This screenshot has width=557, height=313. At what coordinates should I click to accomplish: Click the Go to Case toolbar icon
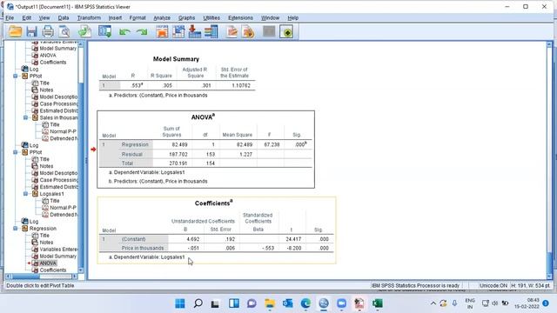coord(178,31)
